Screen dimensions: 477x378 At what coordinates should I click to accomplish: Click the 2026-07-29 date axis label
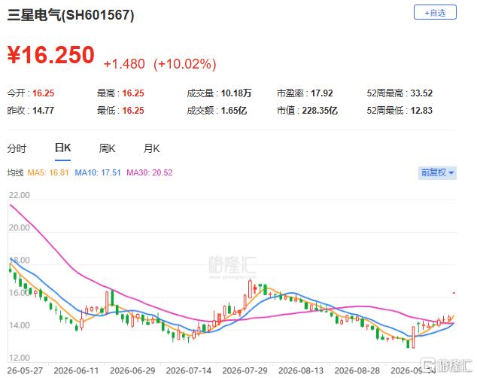click(x=245, y=370)
